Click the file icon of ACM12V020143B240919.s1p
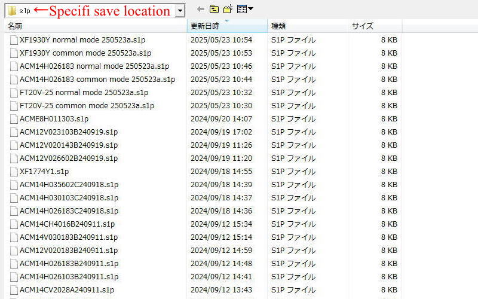Image resolution: width=478 pixels, height=299 pixels. [14, 145]
